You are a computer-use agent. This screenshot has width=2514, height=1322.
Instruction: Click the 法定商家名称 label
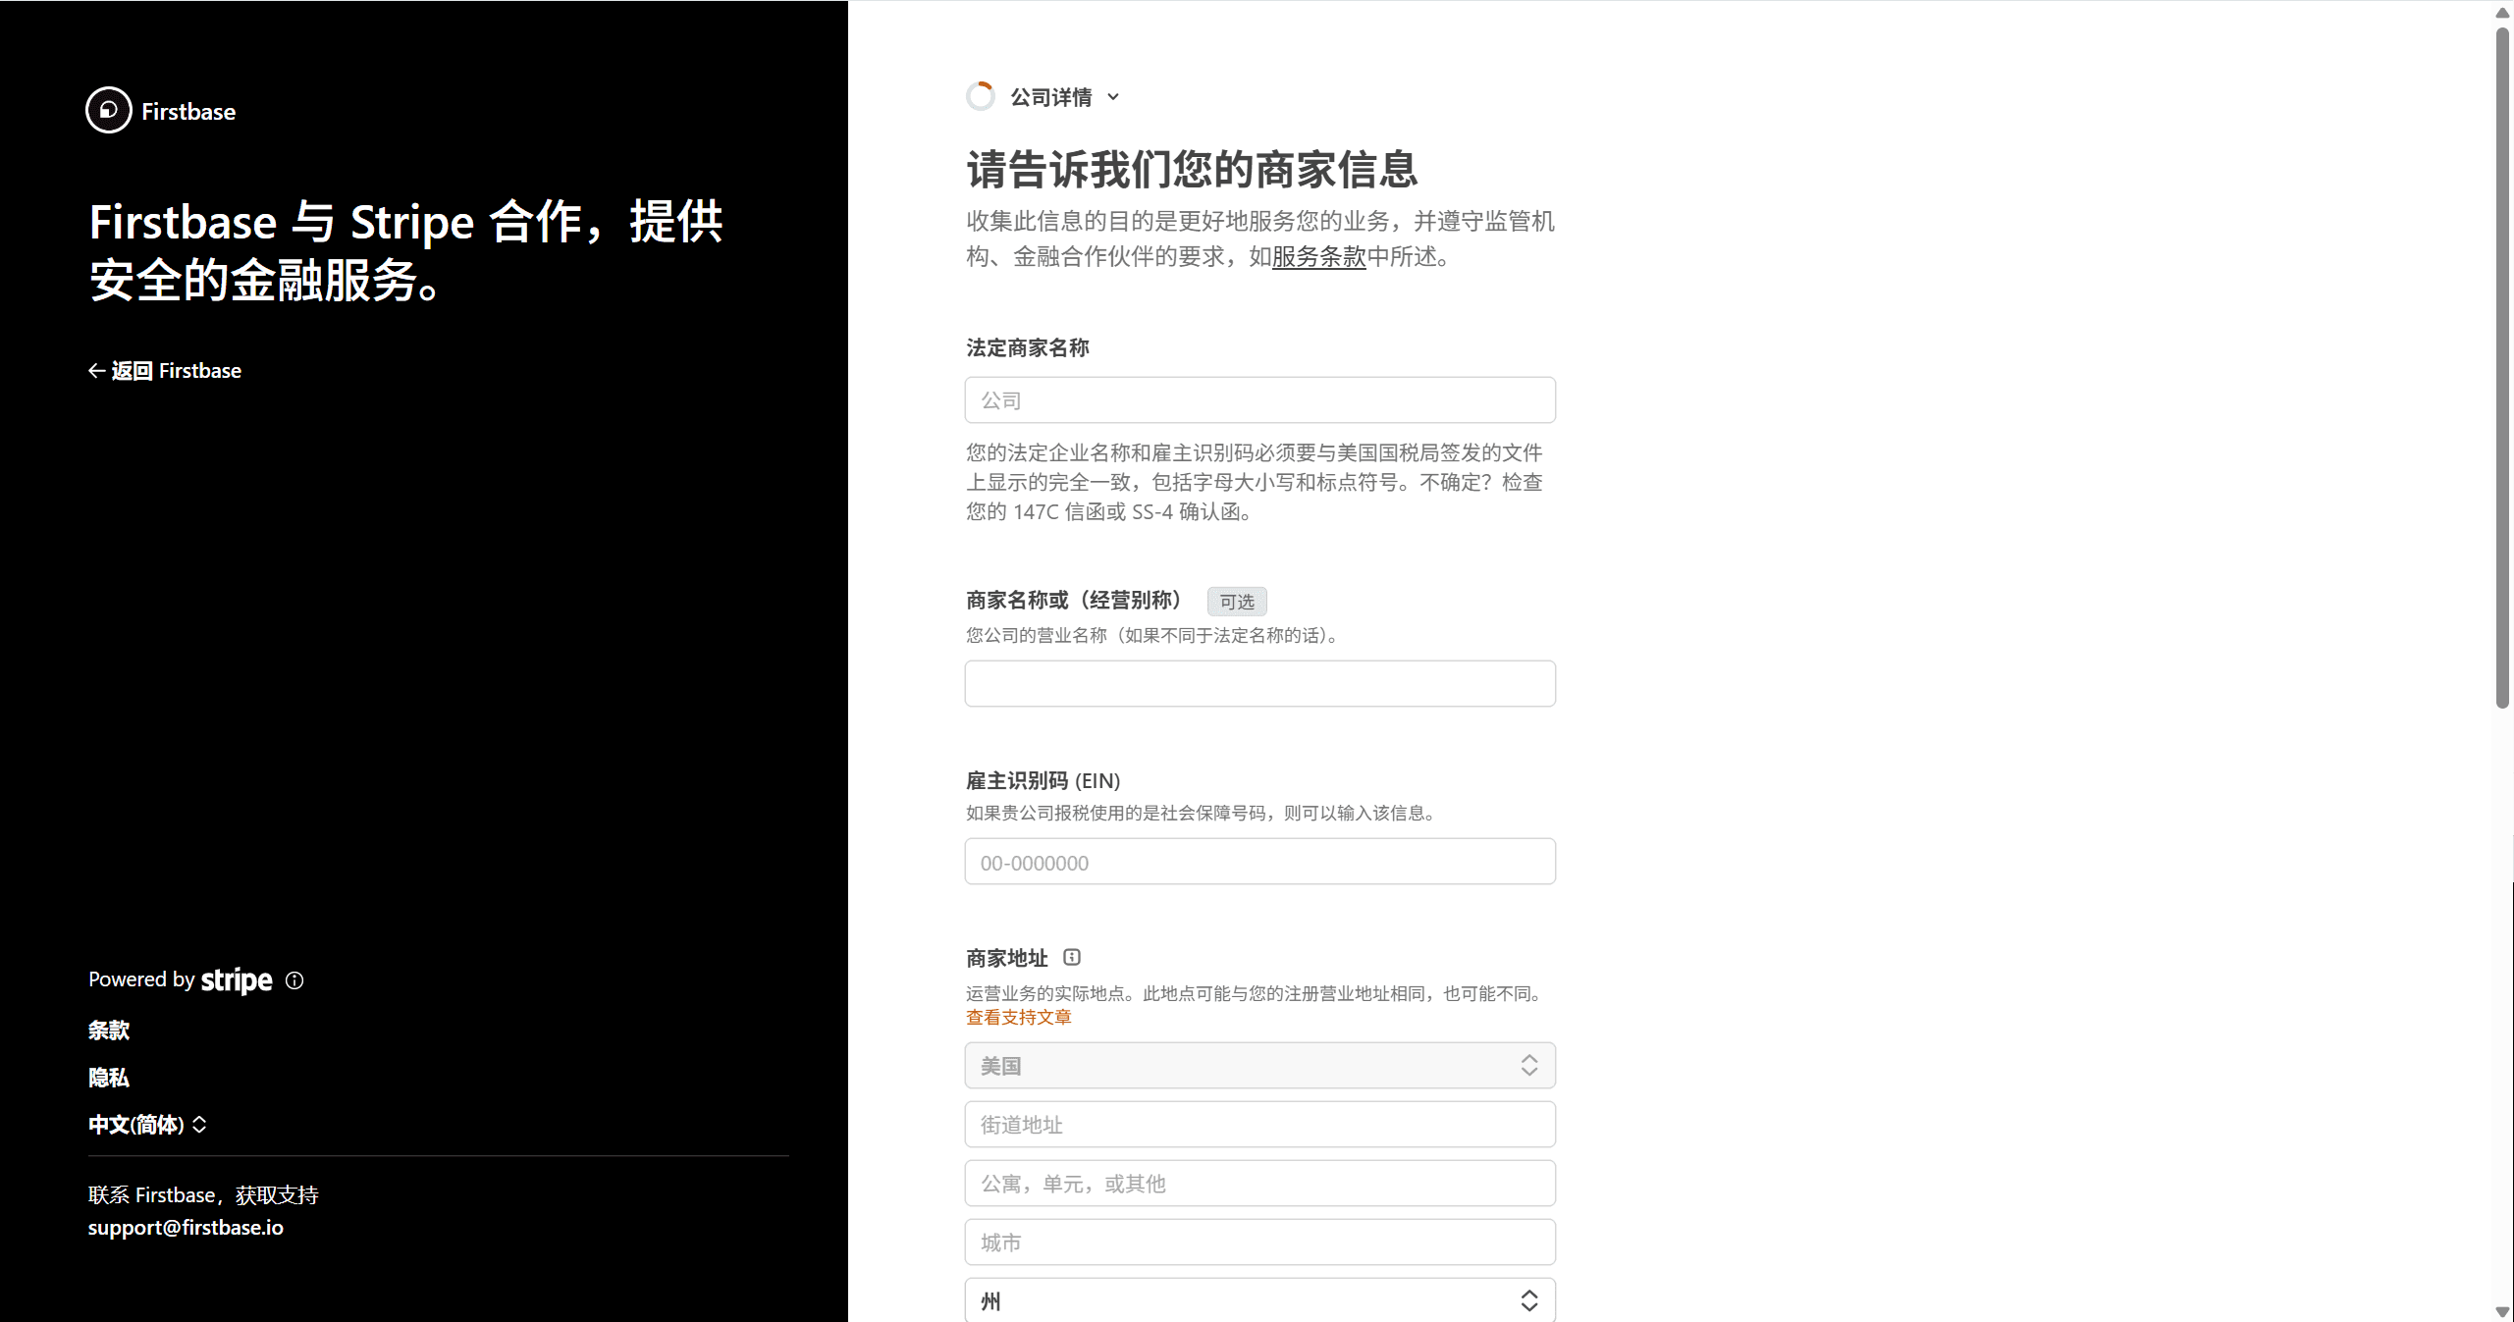coord(1028,347)
